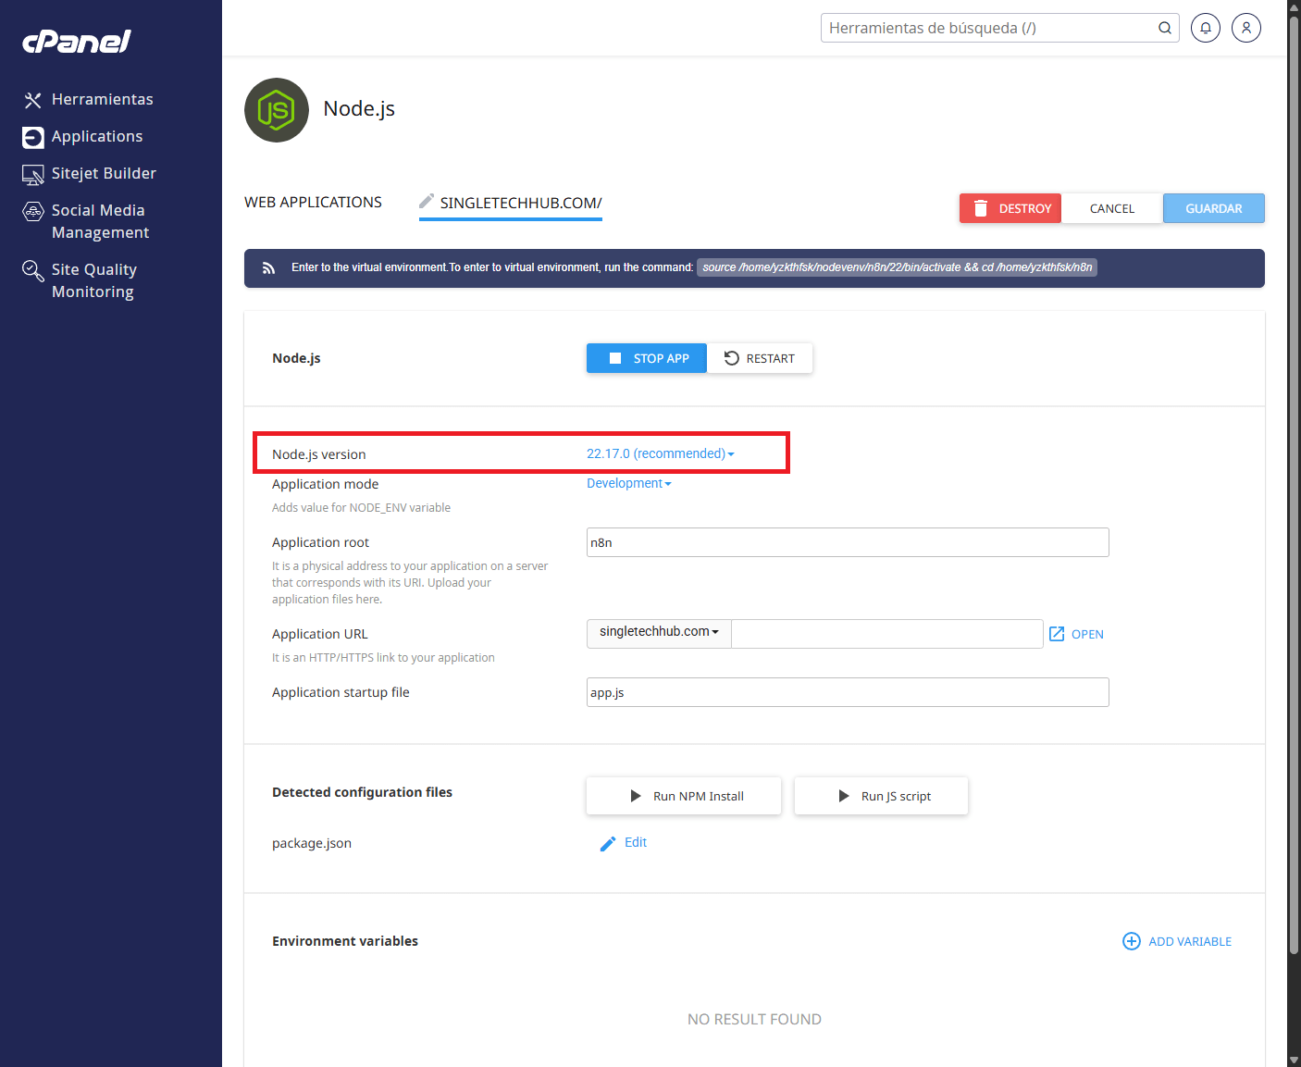This screenshot has height=1067, width=1301.
Task: Select Sitejet Builder menu entry
Action: pyautogui.click(x=104, y=173)
